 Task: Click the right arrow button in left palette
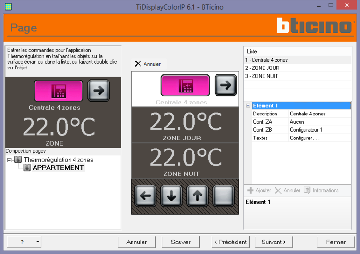pyautogui.click(x=99, y=91)
